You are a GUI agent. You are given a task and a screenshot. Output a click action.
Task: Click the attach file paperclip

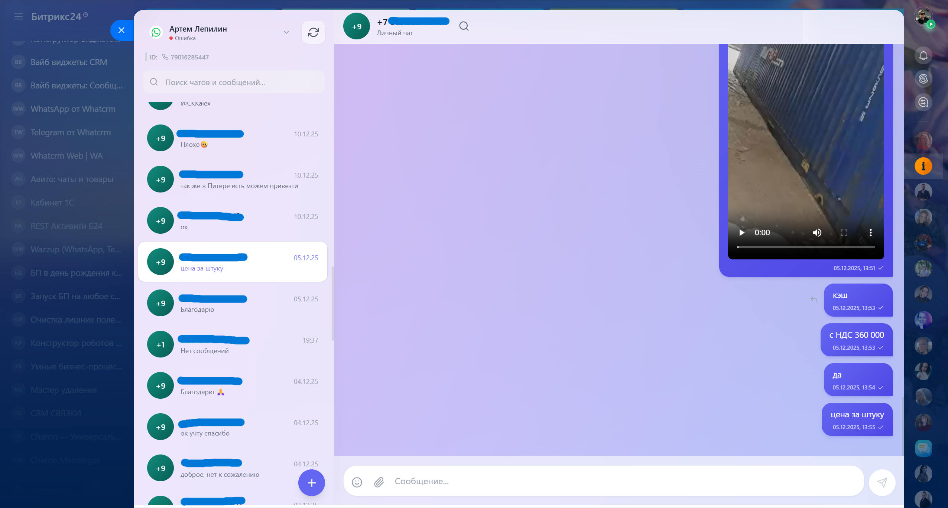(x=379, y=482)
